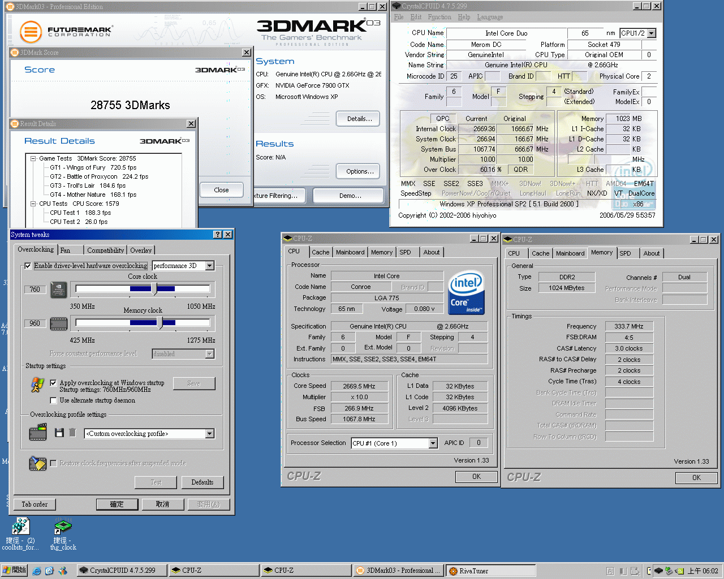Expand the Custom overclocking profile dropdown
Screen dimensions: 724x579
[209, 434]
